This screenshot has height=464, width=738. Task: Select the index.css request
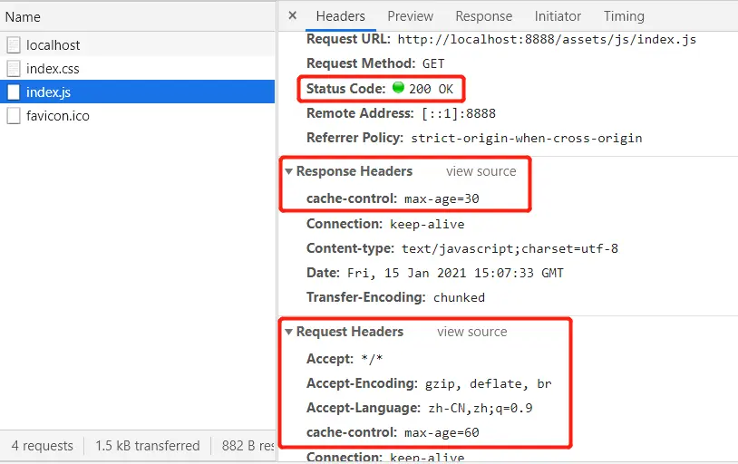(x=53, y=68)
